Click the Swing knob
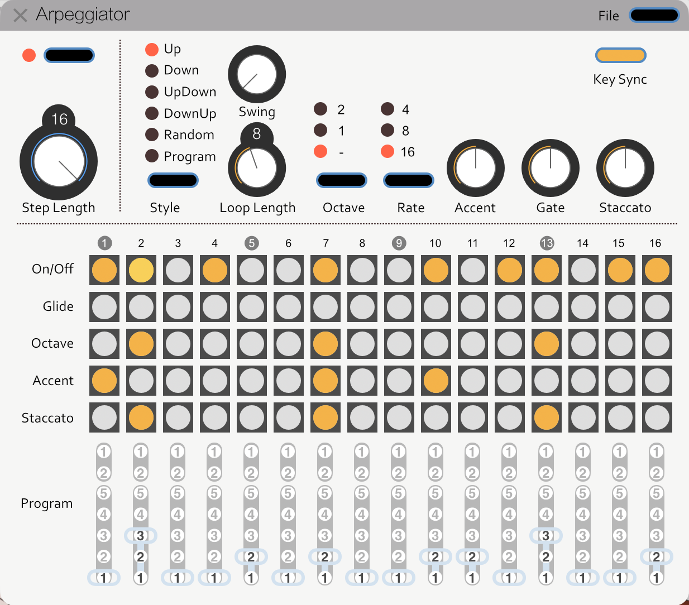689x605 pixels. pyautogui.click(x=257, y=74)
